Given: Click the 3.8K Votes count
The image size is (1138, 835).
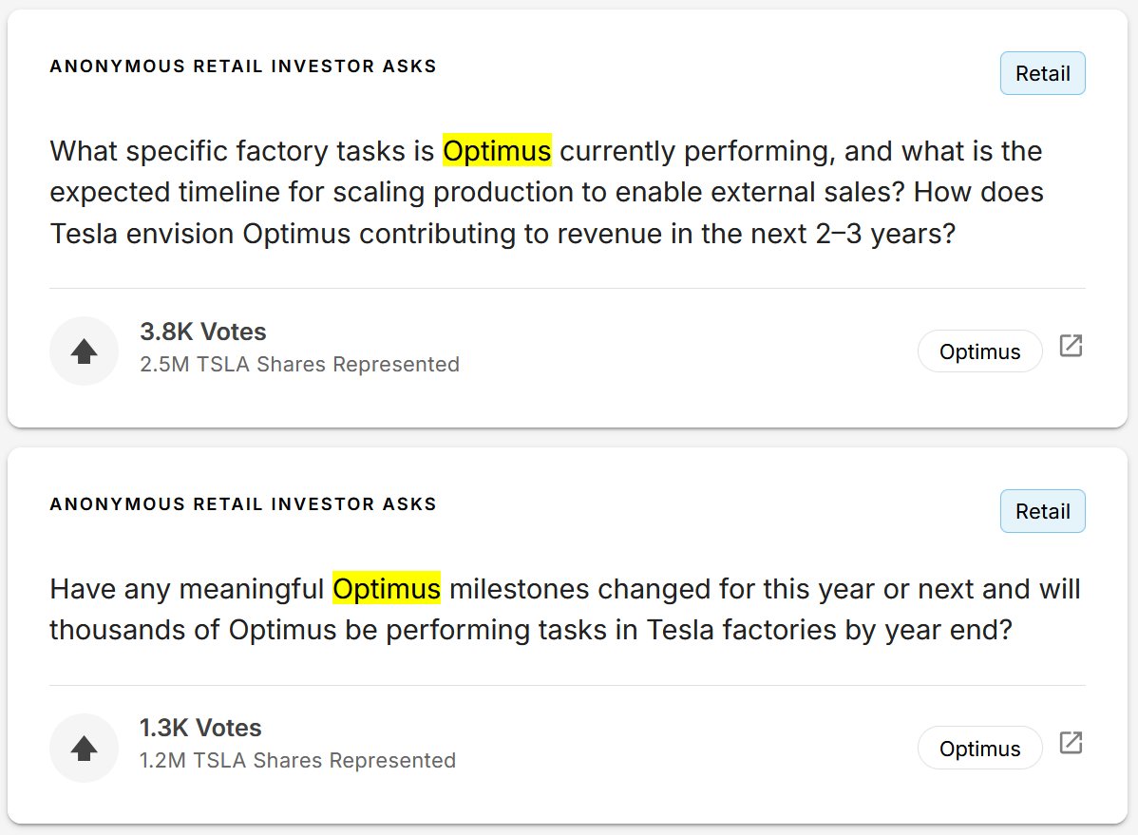Looking at the screenshot, I should (x=203, y=332).
